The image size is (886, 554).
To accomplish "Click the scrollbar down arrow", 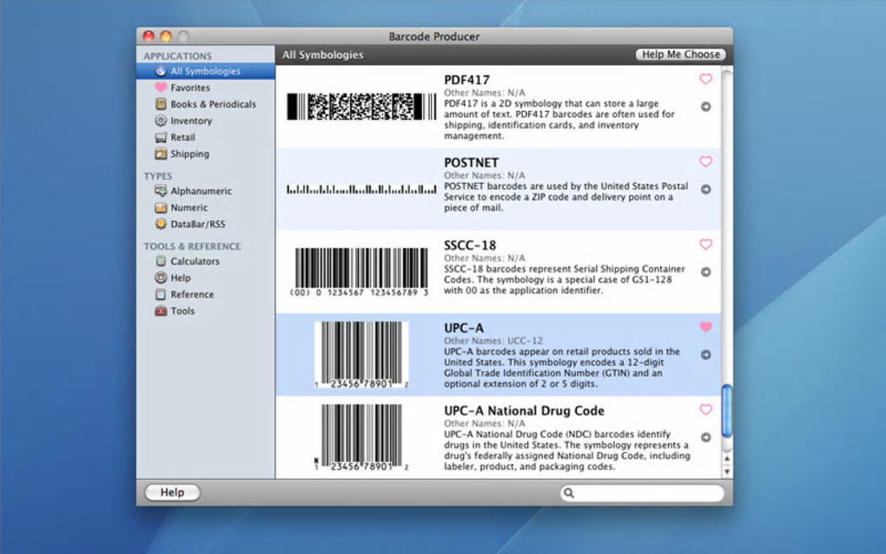I will (x=727, y=472).
